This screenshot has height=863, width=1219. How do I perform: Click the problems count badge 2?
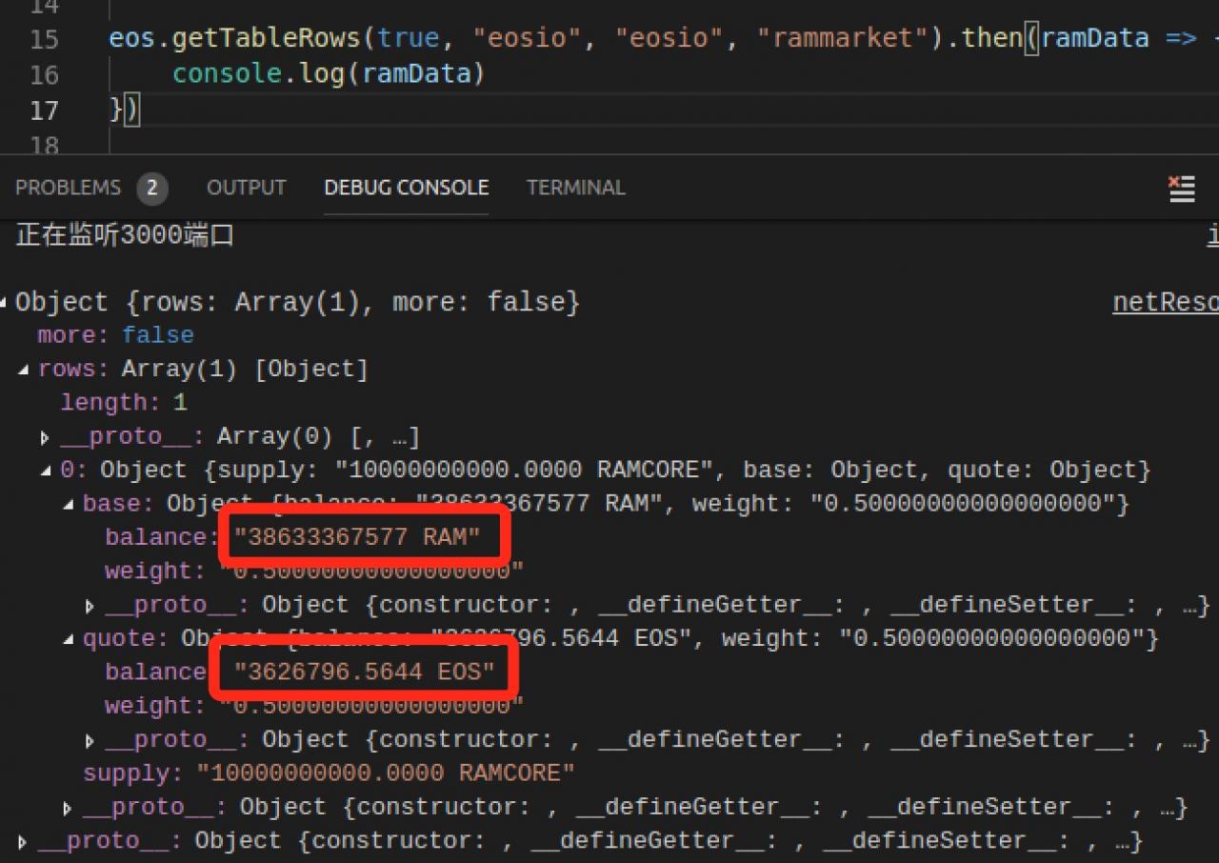pos(152,189)
